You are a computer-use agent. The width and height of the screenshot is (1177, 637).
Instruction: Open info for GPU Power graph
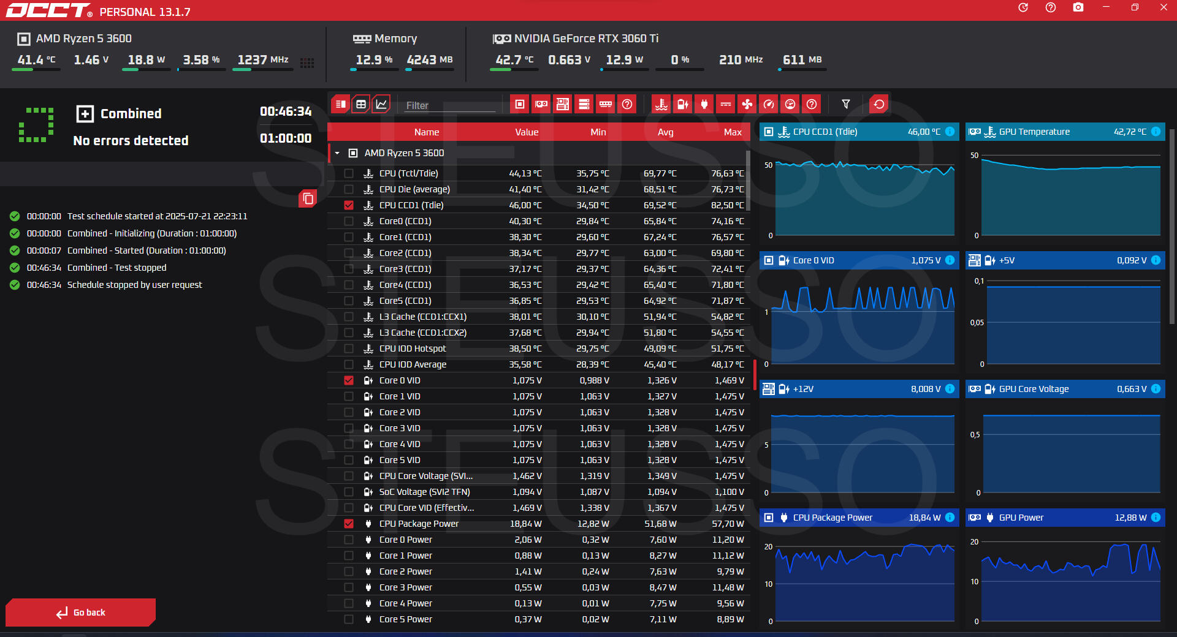[1156, 518]
